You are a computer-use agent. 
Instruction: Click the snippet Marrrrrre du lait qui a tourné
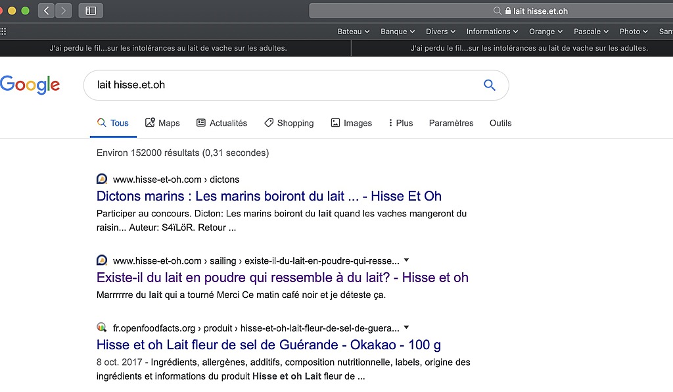[x=241, y=295]
